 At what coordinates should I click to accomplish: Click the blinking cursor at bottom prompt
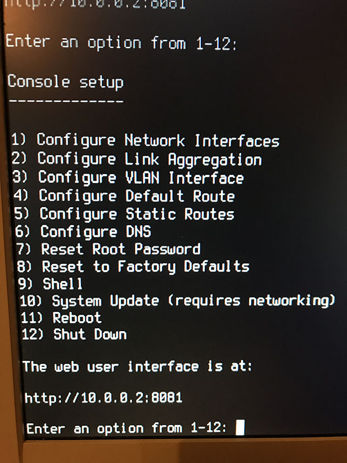tap(240, 428)
